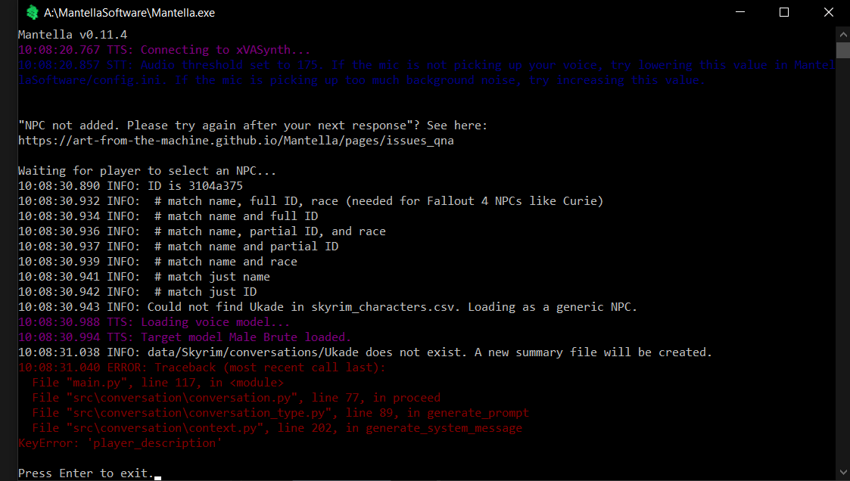Click the vertical scrollbar thumb
Viewport: 850px width, 481px height.
(x=842, y=50)
